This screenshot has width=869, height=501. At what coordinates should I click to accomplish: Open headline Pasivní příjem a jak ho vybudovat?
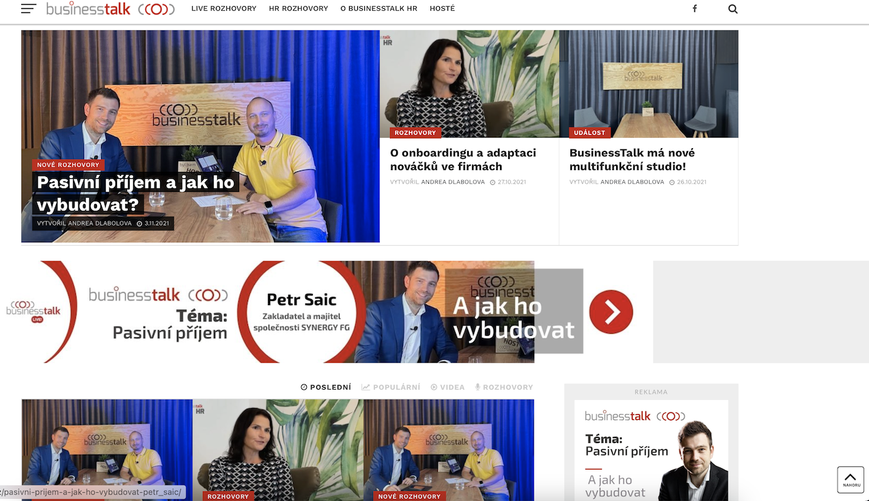click(135, 193)
